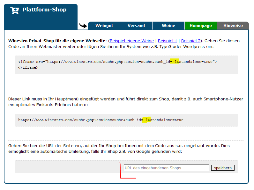Screen dimensions: 254x190
Task: Focus the 'URL des eingebundenen Shops' field
Action: tap(166, 168)
